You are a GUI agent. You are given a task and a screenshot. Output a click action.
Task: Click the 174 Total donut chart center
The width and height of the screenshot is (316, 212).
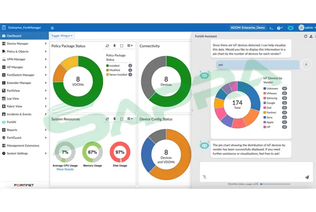click(237, 105)
